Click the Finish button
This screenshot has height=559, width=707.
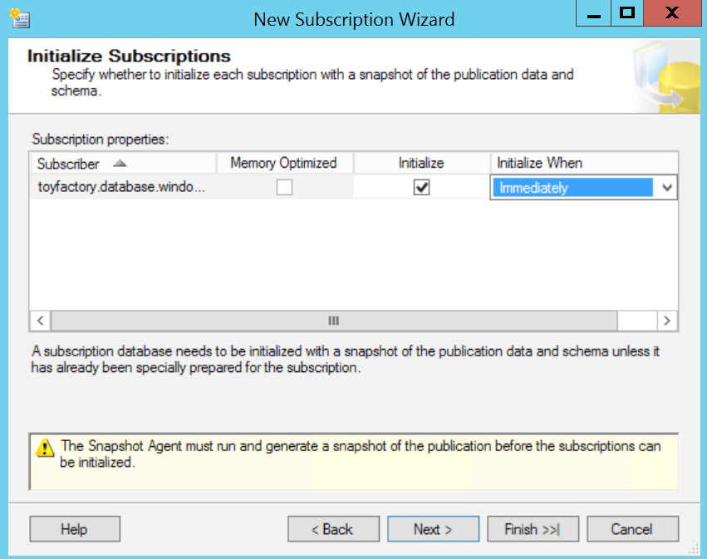[x=533, y=529]
